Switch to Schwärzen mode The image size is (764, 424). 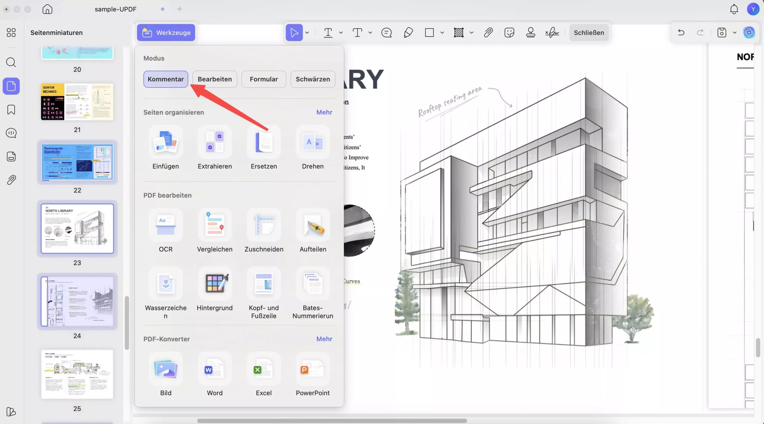pos(313,79)
